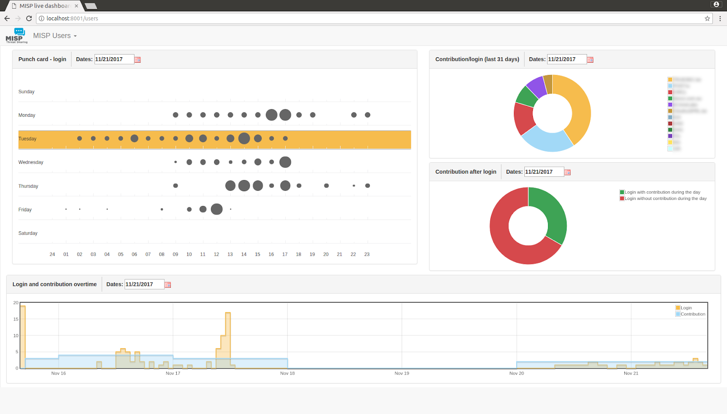Click the yellow swatch in the Contribution/login legend
This screenshot has height=414, width=727.
pos(669,79)
